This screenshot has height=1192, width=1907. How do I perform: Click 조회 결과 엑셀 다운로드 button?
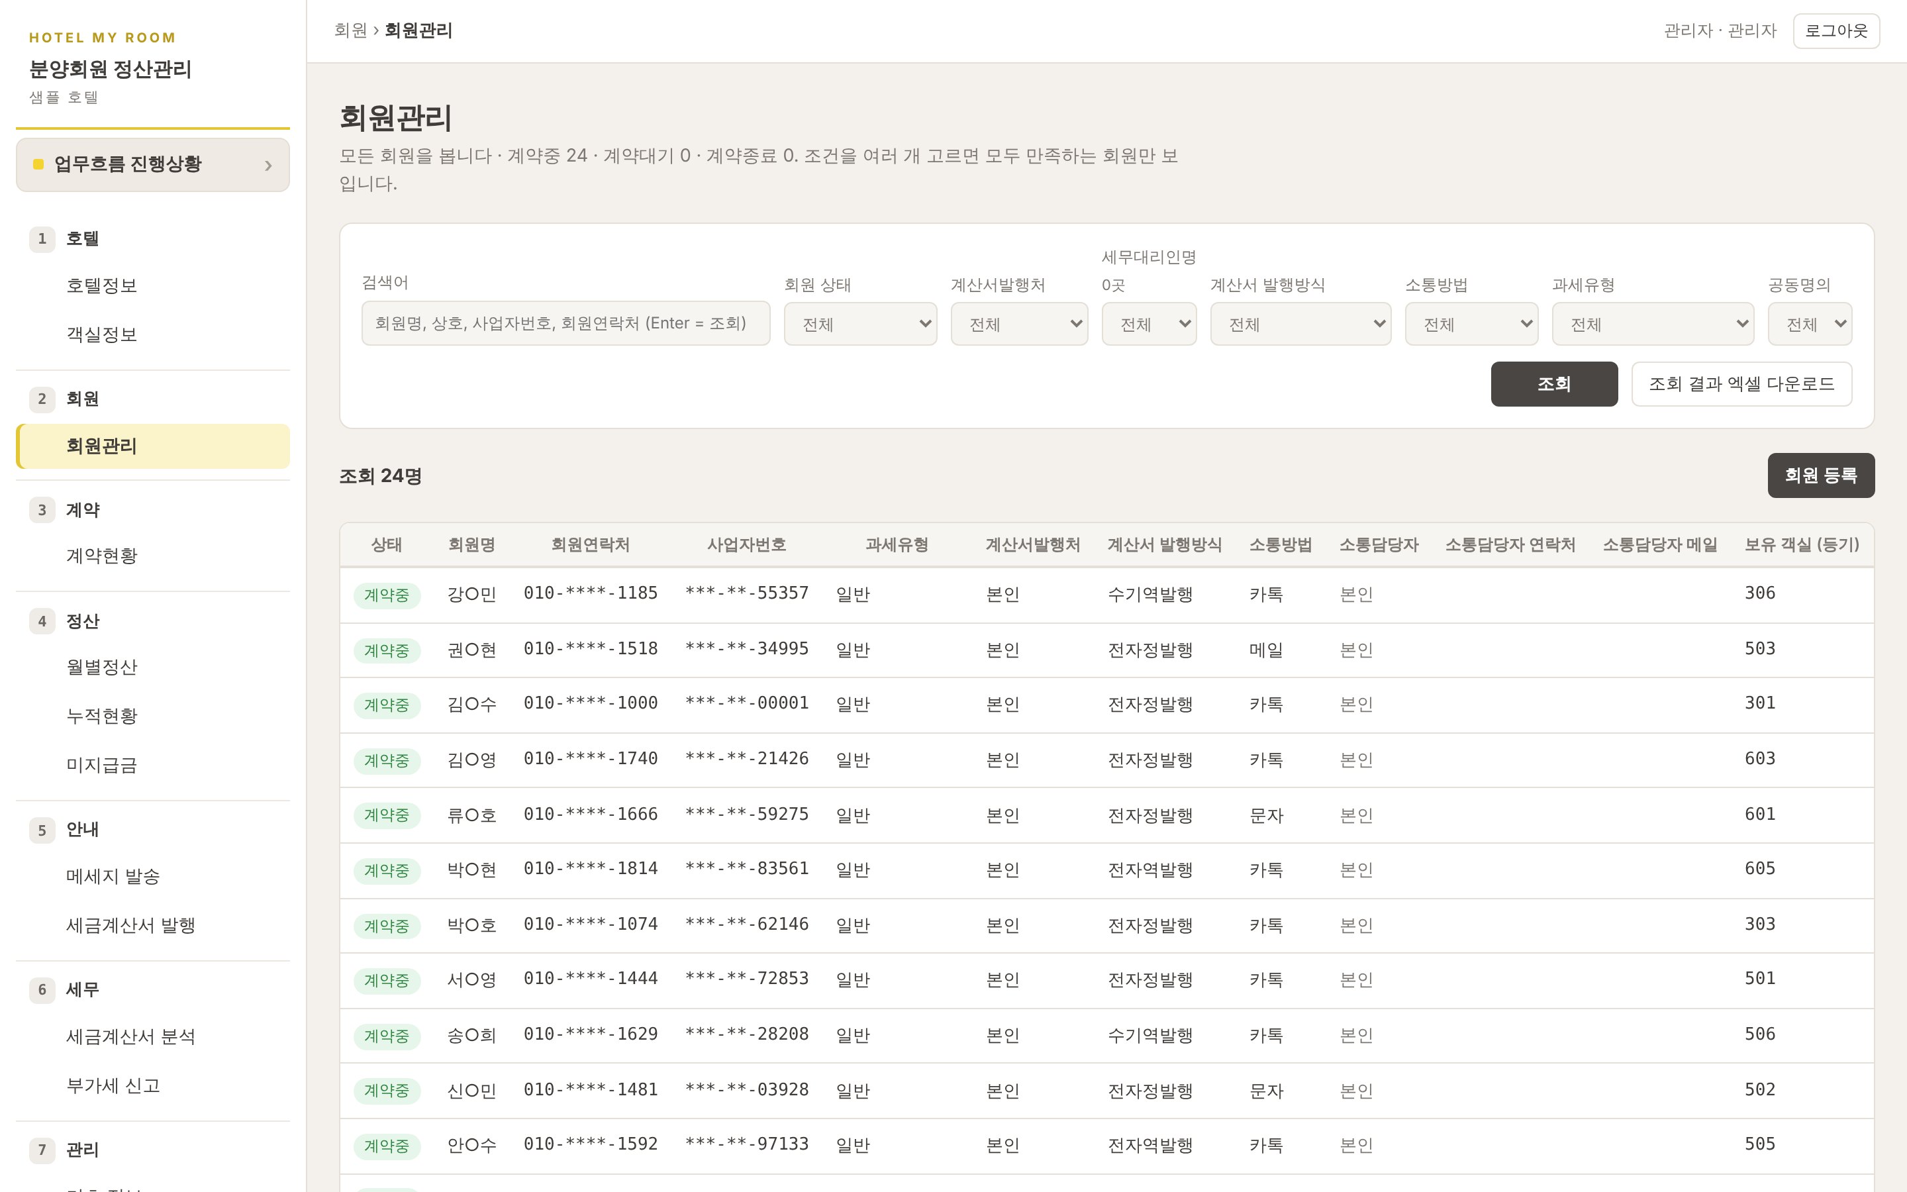pyautogui.click(x=1741, y=384)
